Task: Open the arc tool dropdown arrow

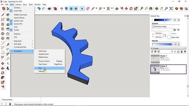Action: pyautogui.click(x=104, y=9)
